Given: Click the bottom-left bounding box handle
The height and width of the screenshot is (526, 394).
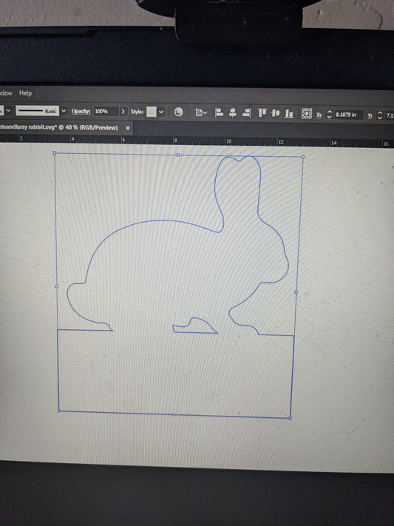Looking at the screenshot, I should click(x=59, y=411).
